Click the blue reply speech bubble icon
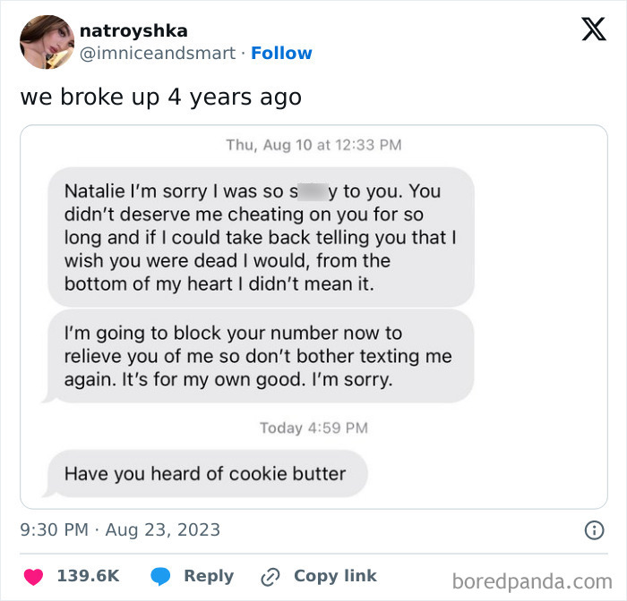 pyautogui.click(x=160, y=577)
